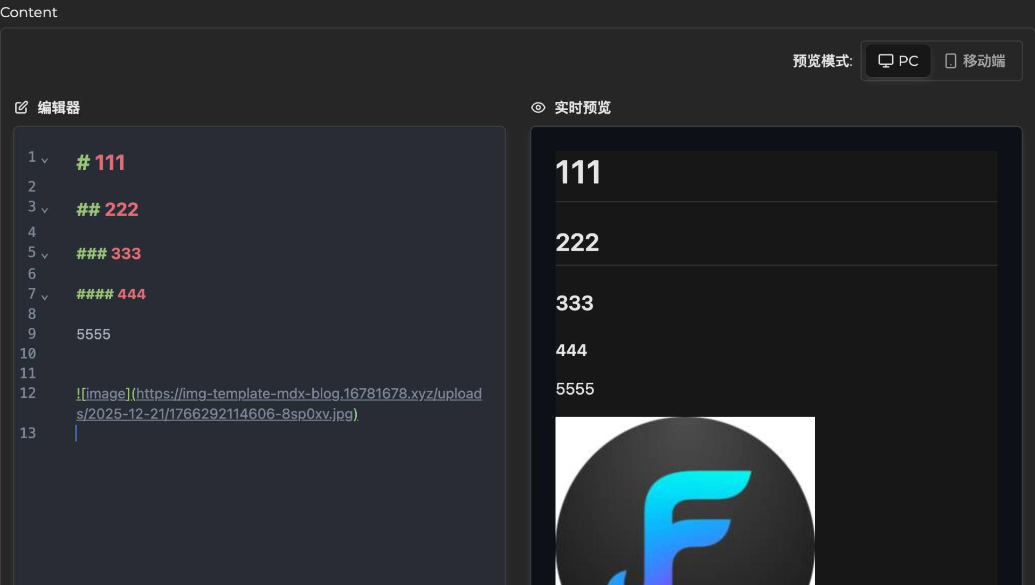Switch preview mode to 移动端

coord(975,61)
